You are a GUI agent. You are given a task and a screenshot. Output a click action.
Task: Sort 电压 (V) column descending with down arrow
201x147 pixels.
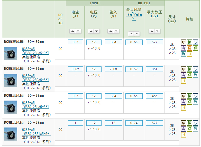click(97, 31)
